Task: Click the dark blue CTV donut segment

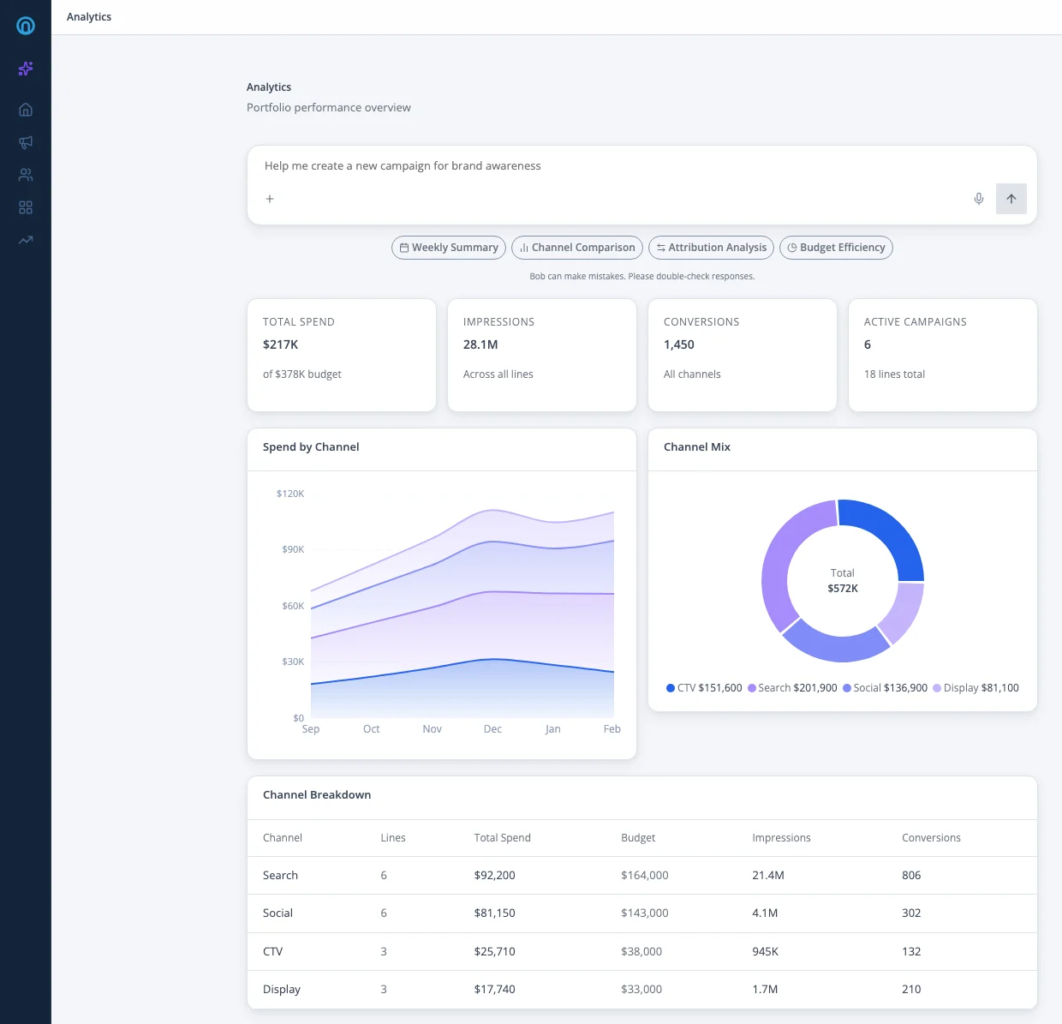Action: 892,533
